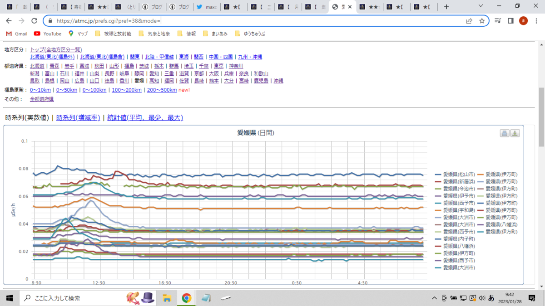Switch to the maxo Twitter tab
Image resolution: width=545 pixels, height=306 pixels.
(206, 7)
